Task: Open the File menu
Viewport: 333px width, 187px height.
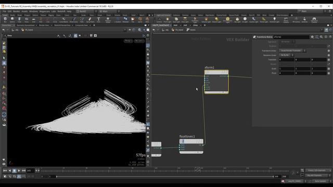Action: click(4, 11)
